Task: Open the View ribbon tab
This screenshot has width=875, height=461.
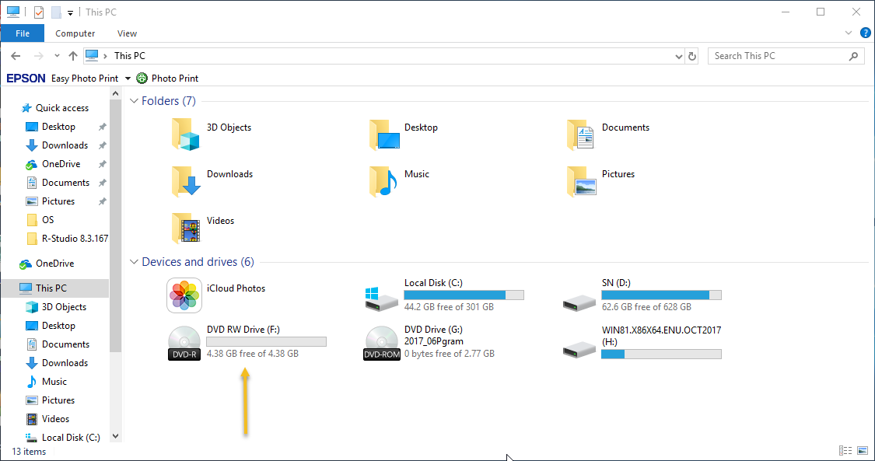Action: [x=127, y=33]
